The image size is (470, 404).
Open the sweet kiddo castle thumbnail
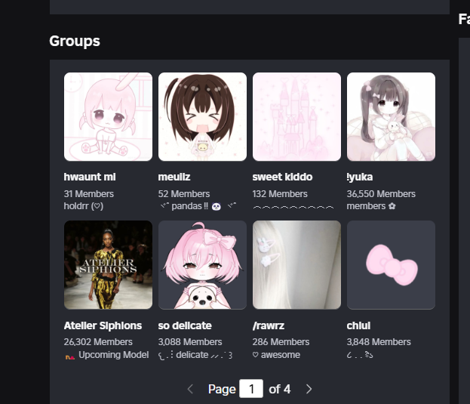coord(296,117)
